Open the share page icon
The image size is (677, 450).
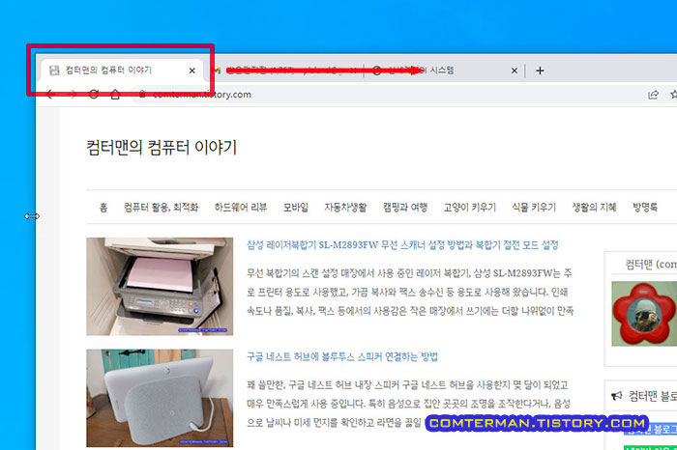click(653, 95)
